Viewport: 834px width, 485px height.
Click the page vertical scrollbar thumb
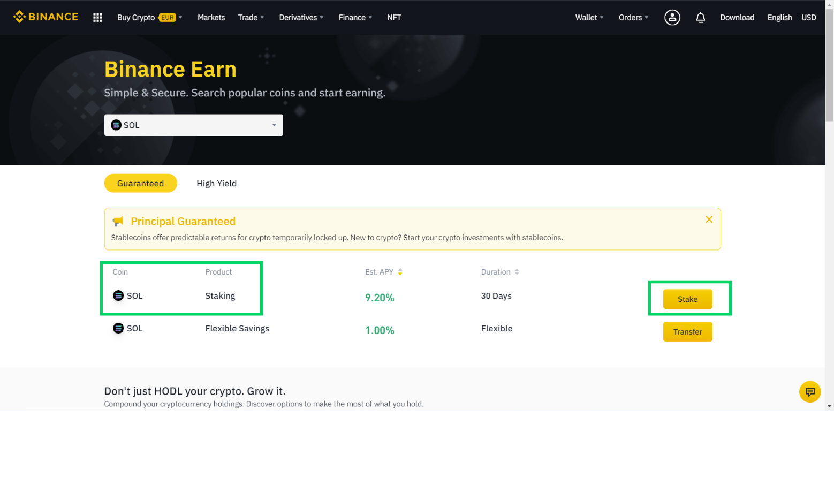click(829, 65)
